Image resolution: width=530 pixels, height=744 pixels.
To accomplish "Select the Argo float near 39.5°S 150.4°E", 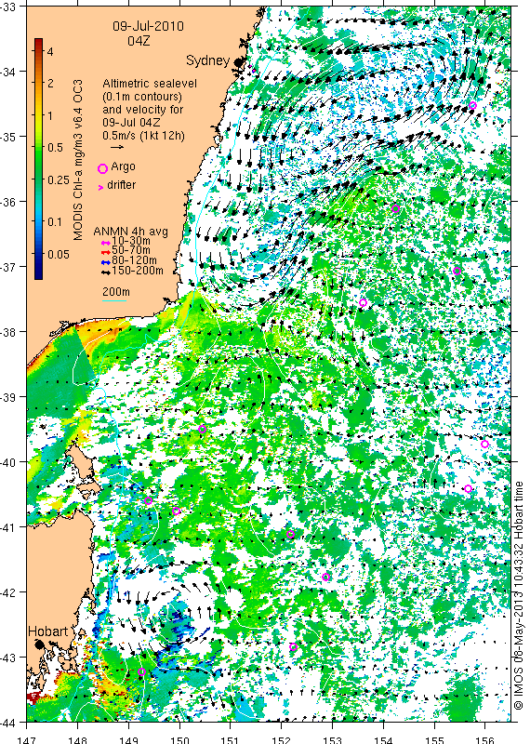I will pos(202,429).
